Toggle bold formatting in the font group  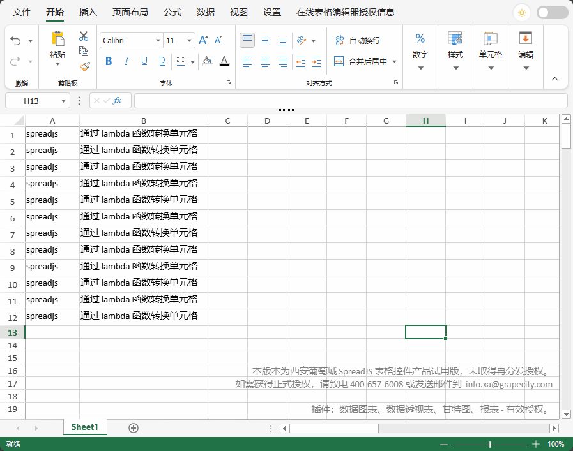coord(109,61)
